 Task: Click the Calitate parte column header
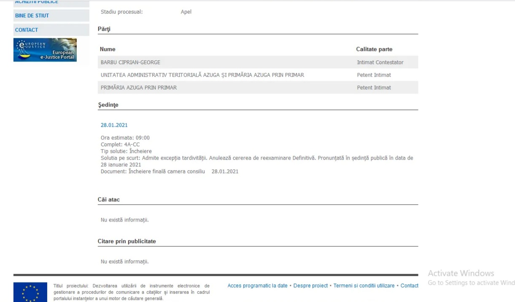374,49
